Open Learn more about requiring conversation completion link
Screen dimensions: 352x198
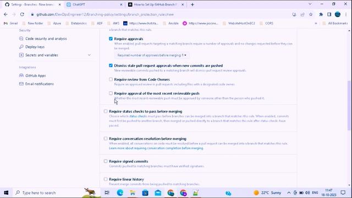[x=156, y=148]
